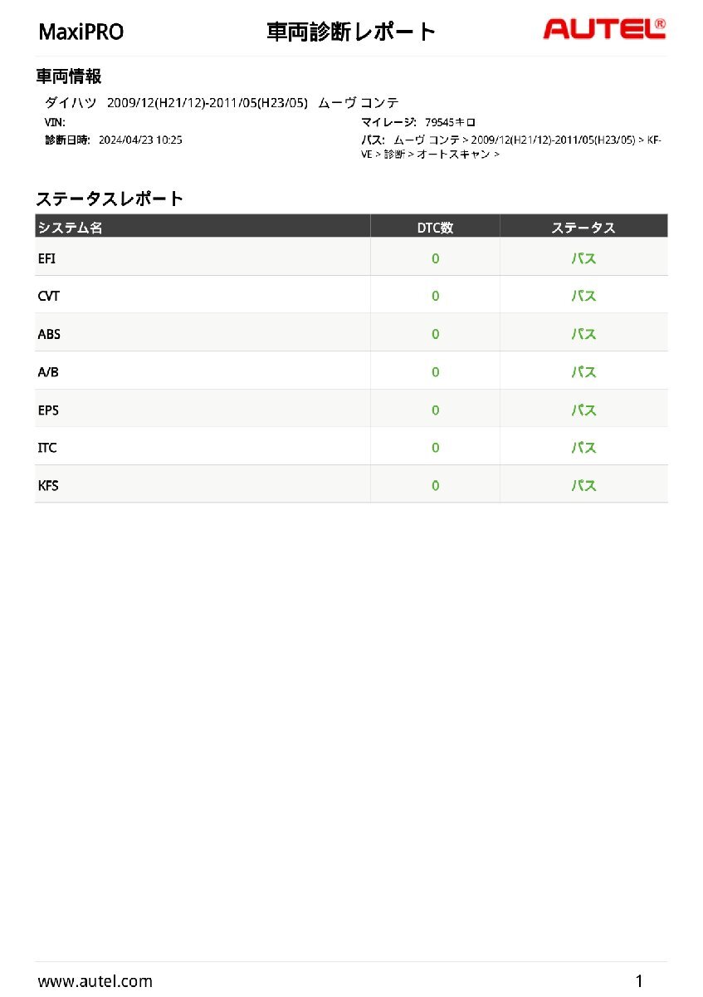Open the A/B system entry

click(48, 372)
